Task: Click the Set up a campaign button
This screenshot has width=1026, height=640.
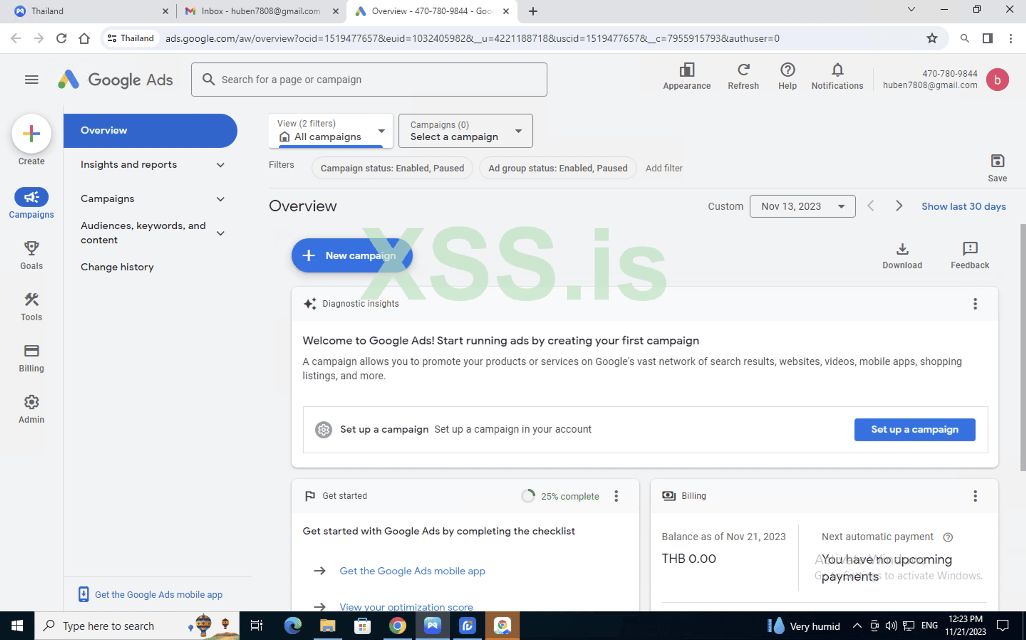Action: [x=914, y=429]
